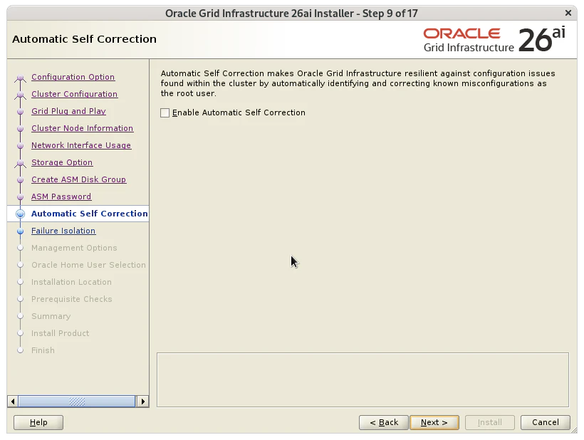
Task: Click the Finish step label
Action: 43,351
